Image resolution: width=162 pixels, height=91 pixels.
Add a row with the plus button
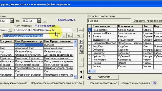[x=81, y=60]
